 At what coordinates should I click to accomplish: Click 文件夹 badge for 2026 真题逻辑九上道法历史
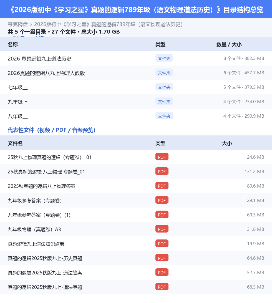pos(164,58)
